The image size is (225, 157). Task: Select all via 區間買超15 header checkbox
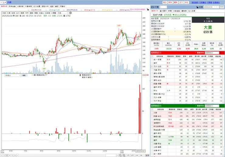tap(152, 56)
